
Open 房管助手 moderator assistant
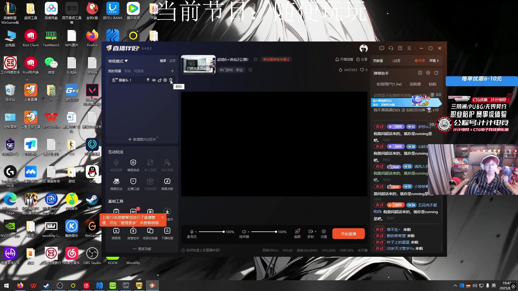pos(133,233)
